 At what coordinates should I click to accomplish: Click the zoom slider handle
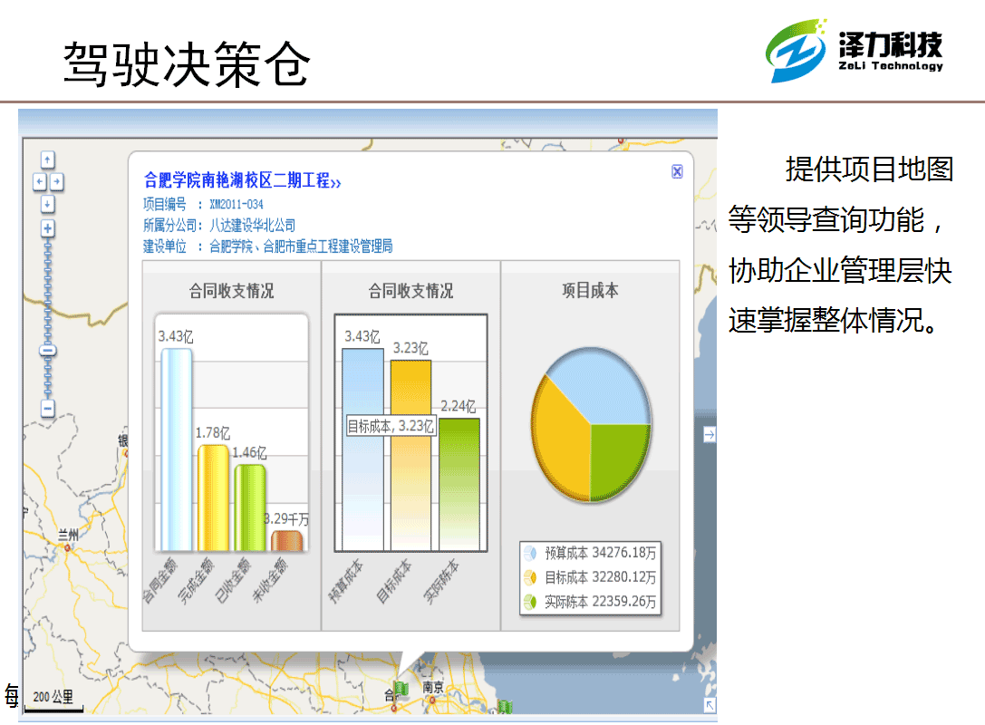point(48,350)
